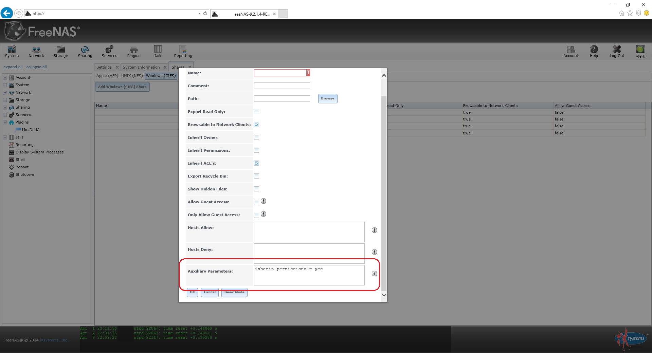Viewport: 652px width, 353px height.
Task: Show info for Hosts Allow
Action: (375, 230)
